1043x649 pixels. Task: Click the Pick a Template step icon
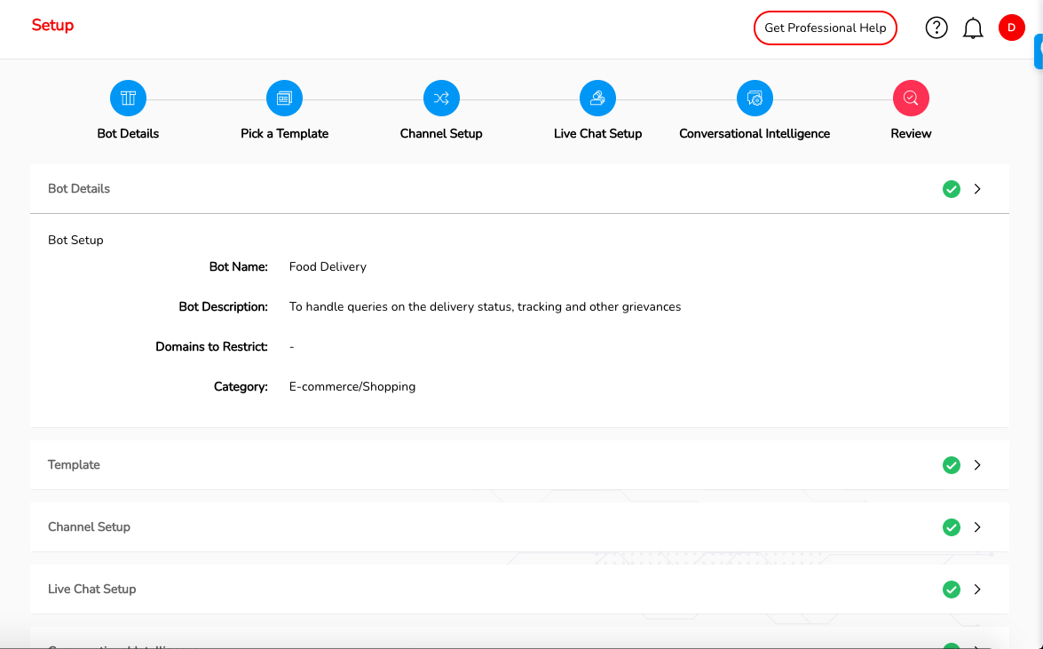click(x=284, y=98)
